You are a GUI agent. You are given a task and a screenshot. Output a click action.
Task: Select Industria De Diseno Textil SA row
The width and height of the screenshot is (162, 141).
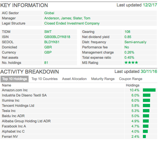(79, 95)
